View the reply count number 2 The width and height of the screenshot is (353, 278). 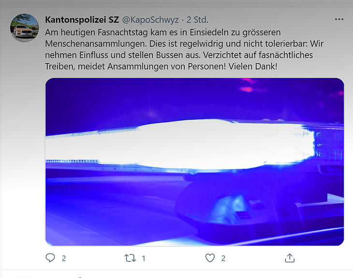(x=64, y=258)
